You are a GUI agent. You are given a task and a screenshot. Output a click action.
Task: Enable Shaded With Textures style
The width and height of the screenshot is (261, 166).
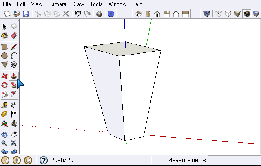(247, 14)
